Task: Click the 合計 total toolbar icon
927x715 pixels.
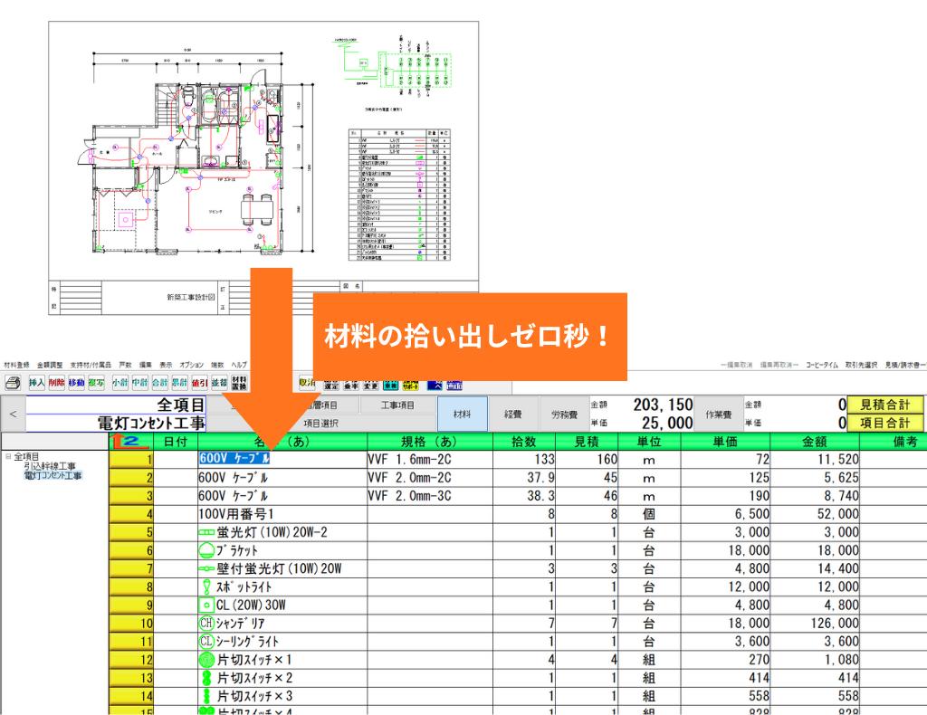Action: (160, 383)
